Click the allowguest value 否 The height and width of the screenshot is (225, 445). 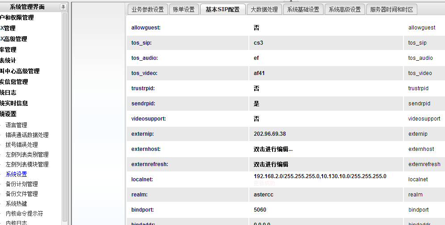[x=256, y=28]
